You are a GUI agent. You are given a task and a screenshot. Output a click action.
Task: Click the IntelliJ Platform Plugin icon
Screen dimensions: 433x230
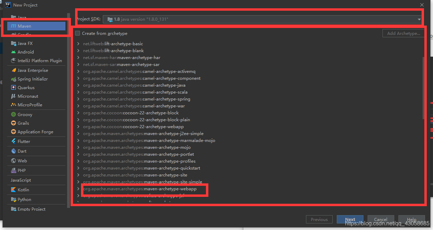point(13,61)
